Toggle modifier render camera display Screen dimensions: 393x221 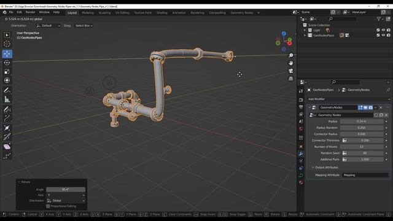[x=371, y=107]
